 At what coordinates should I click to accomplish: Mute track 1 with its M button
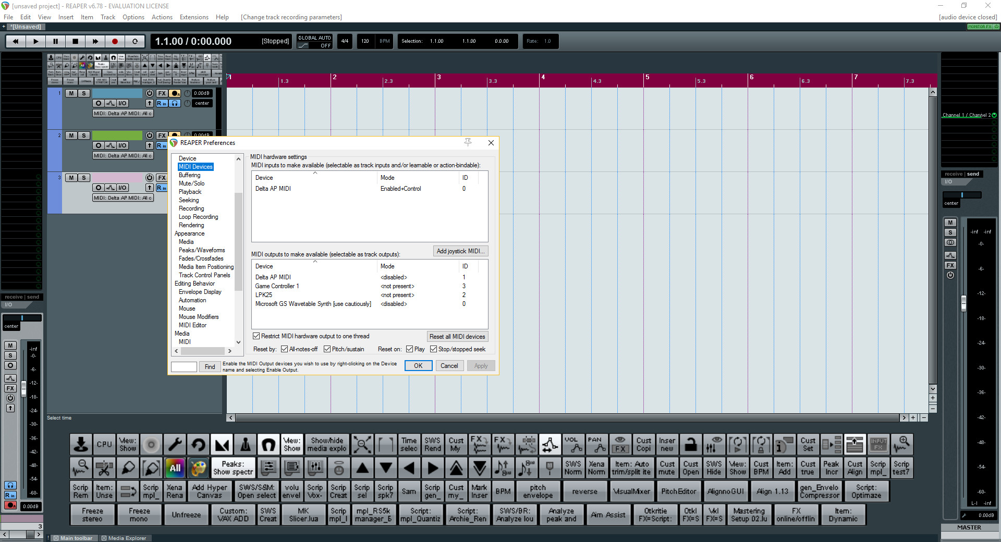pyautogui.click(x=71, y=93)
